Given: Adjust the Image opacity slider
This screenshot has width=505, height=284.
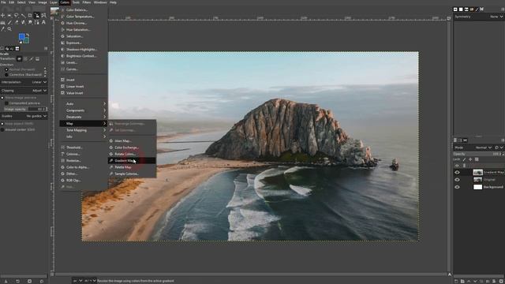Looking at the screenshot, I should pyautogui.click(x=26, y=110).
